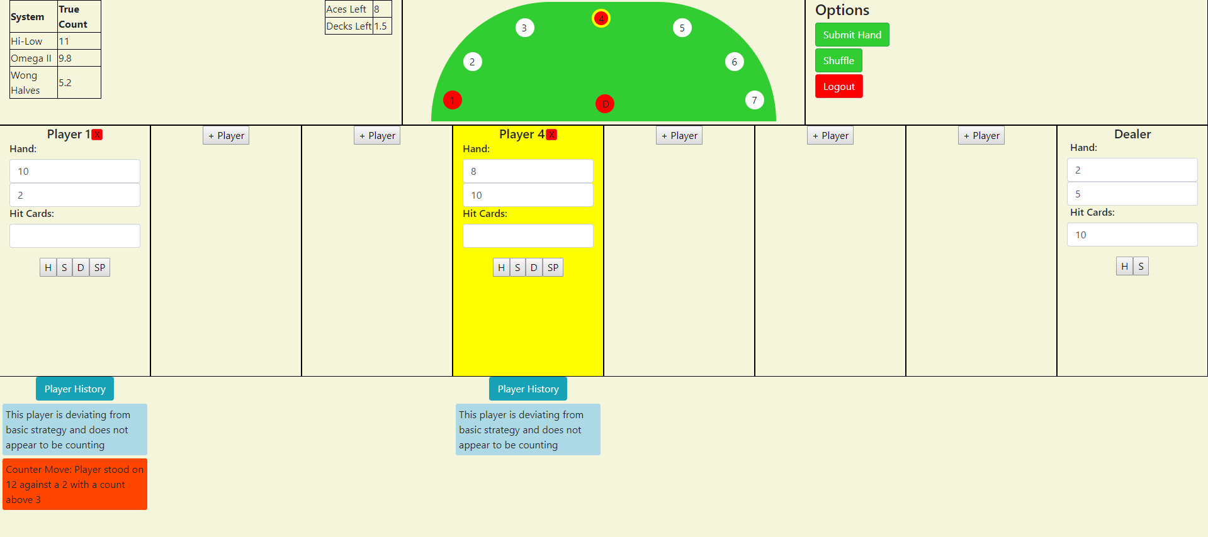Log out using the red Logout button
Screen dimensions: 1208x537
[x=838, y=87]
